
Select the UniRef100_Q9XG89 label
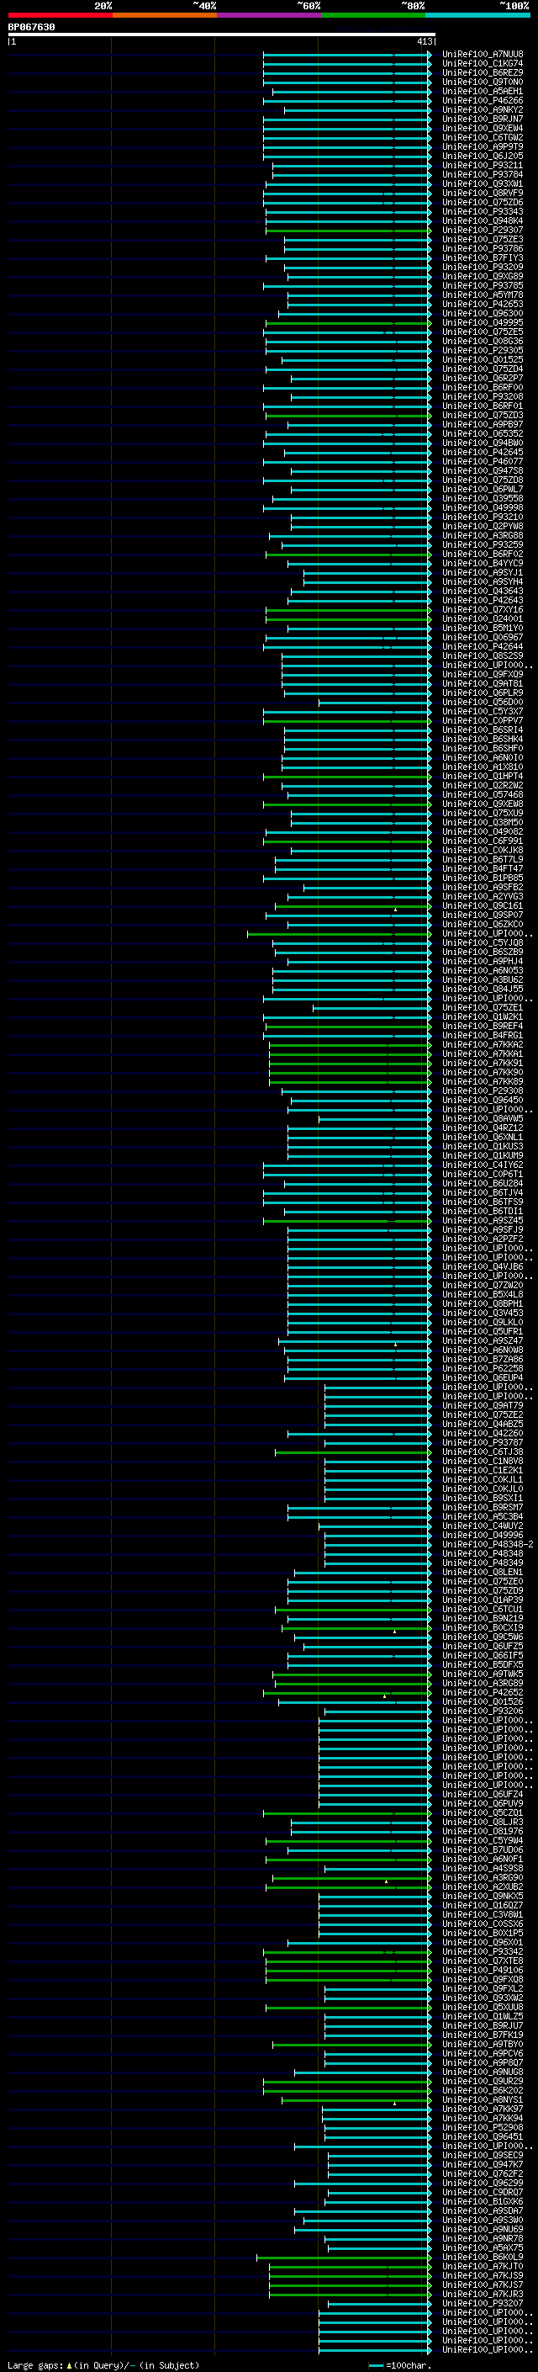coord(483,276)
